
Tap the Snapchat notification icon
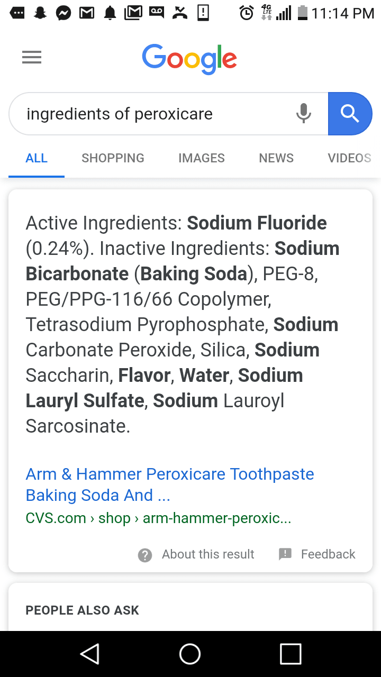pyautogui.click(x=40, y=13)
